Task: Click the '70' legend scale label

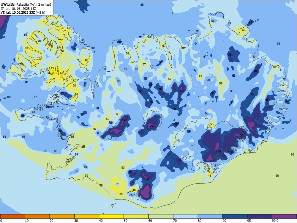Action: pyautogui.click(x=175, y=221)
